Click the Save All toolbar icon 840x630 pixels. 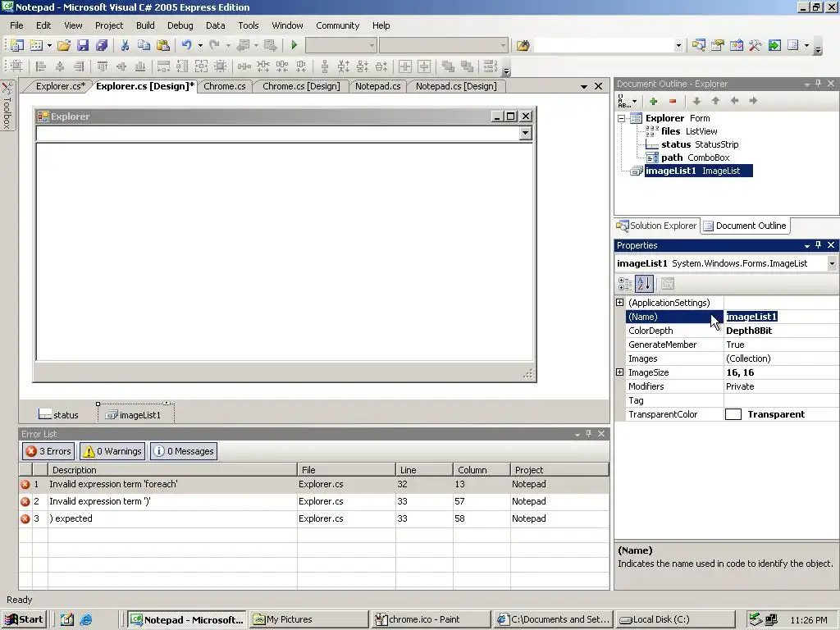point(101,46)
